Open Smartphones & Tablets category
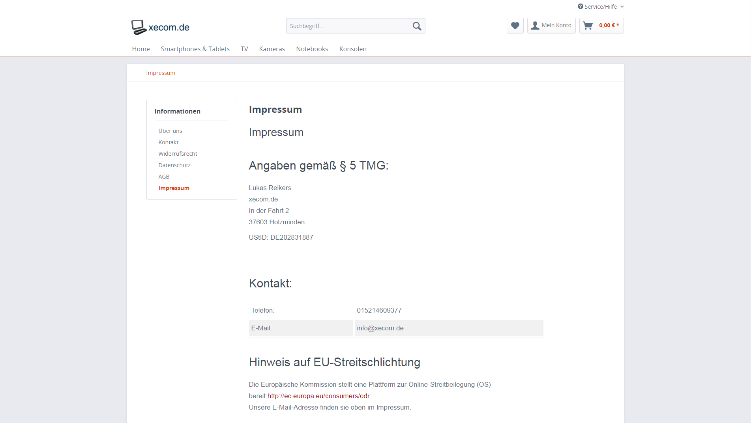Image resolution: width=751 pixels, height=423 pixels. (x=195, y=49)
